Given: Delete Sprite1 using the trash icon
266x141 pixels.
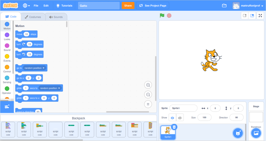Looking at the screenshot, I should pos(174,127).
